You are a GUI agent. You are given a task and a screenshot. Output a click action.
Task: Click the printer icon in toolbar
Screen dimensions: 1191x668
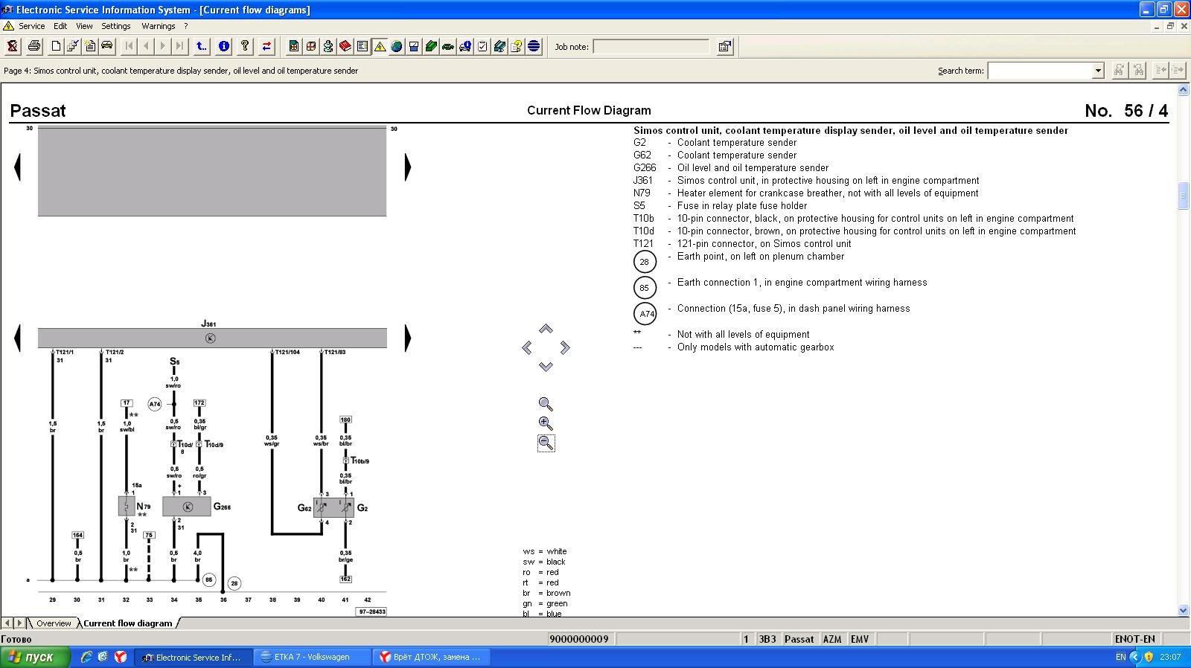(33, 46)
